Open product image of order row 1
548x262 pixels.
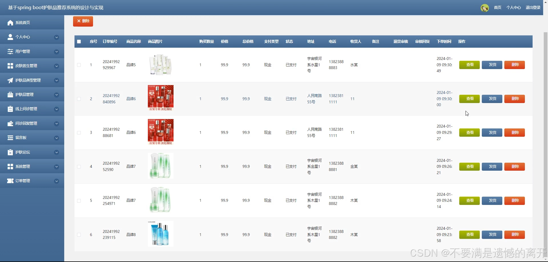pos(160,65)
